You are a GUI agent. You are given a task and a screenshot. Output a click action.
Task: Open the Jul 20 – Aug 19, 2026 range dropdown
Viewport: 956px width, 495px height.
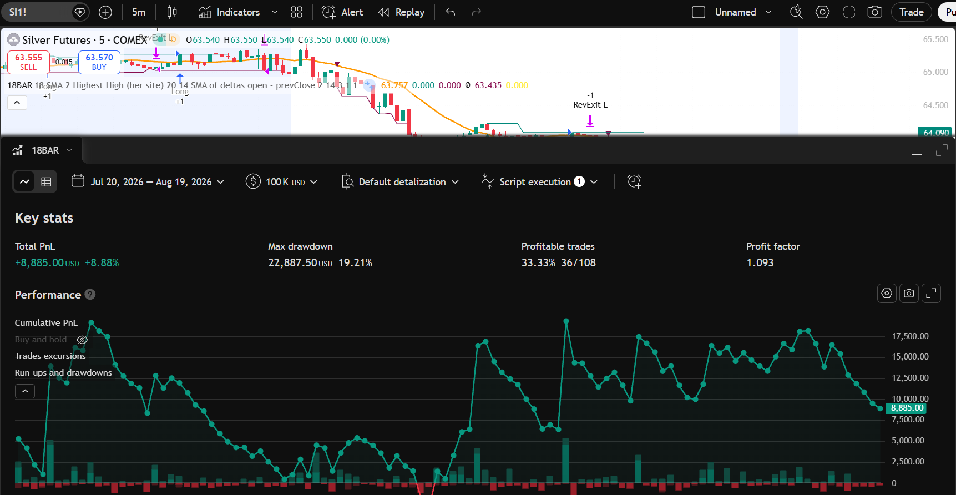click(x=157, y=182)
